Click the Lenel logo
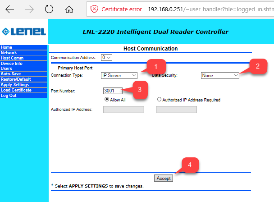274x202 pixels. tap(24, 32)
